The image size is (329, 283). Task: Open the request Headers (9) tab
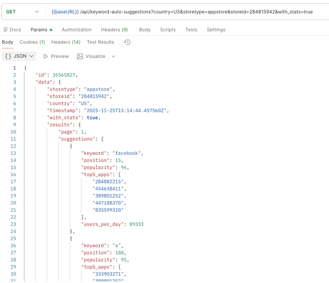tap(114, 30)
